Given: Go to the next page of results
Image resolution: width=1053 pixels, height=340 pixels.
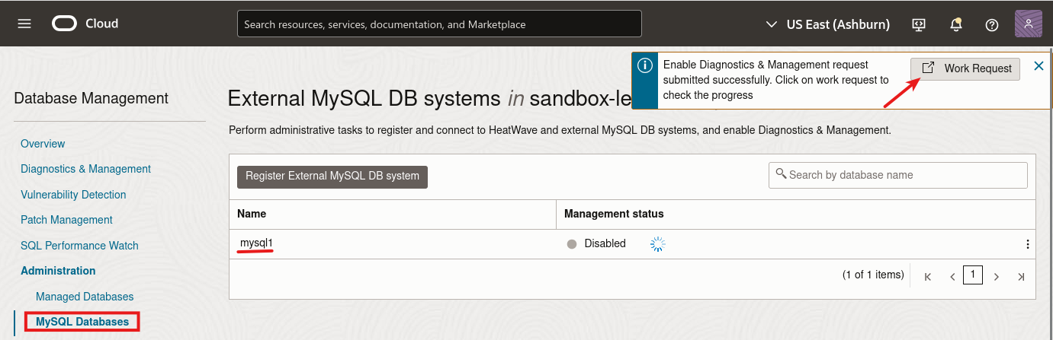Looking at the screenshot, I should click(996, 277).
